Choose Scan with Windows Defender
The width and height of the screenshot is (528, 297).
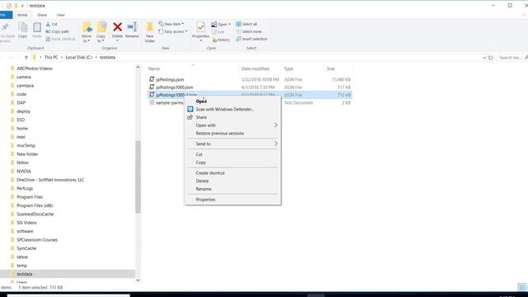233,109
